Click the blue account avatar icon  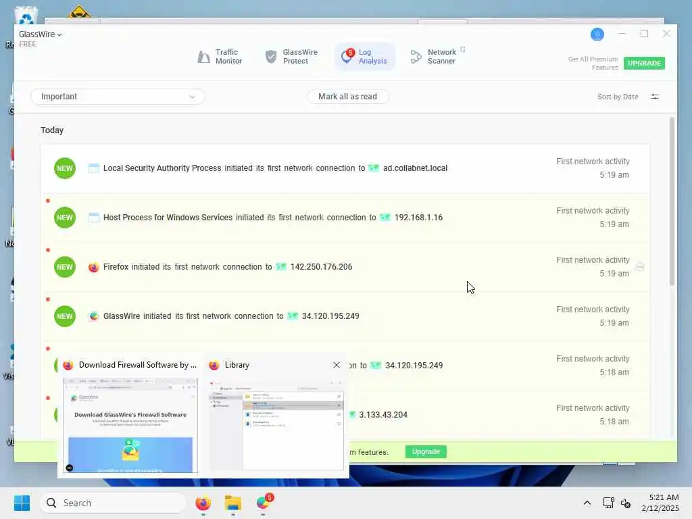click(x=597, y=34)
